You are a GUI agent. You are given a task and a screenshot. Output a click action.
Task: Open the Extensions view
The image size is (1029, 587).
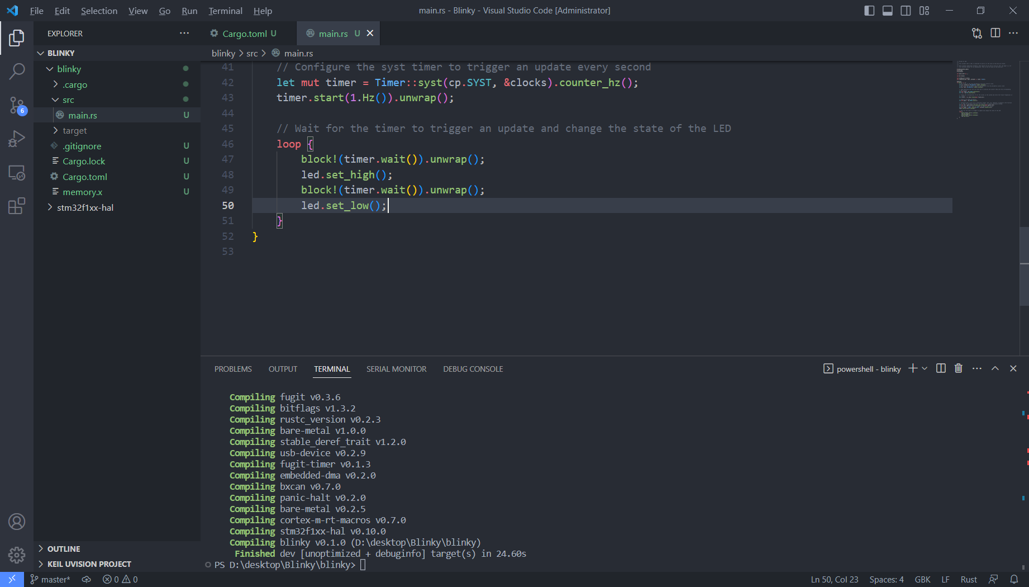17,206
